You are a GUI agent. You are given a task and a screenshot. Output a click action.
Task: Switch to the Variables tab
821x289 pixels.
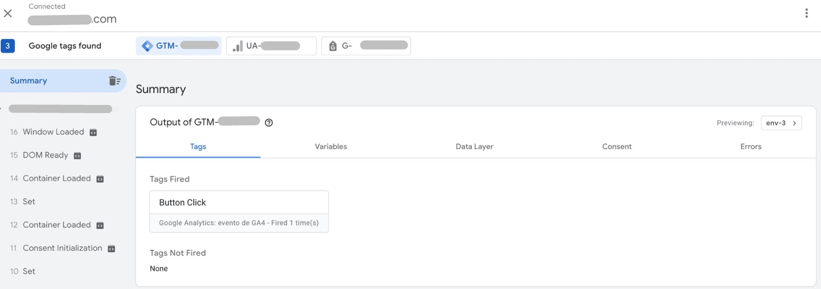coord(331,147)
